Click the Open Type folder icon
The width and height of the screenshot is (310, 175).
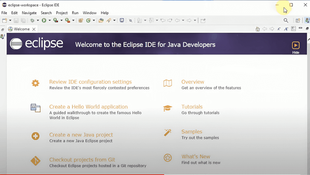101,21
